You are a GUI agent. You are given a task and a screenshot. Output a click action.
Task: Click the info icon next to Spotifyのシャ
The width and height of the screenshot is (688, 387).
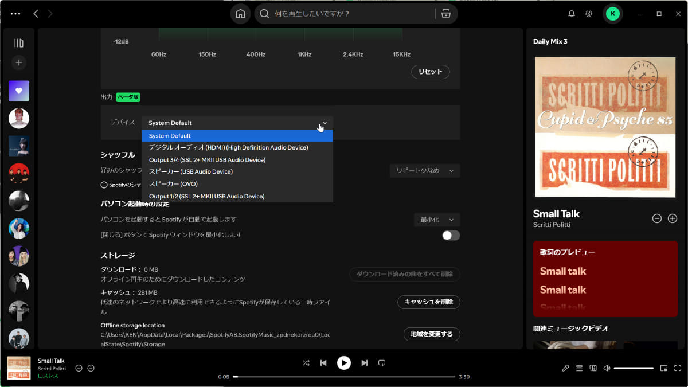tap(104, 185)
